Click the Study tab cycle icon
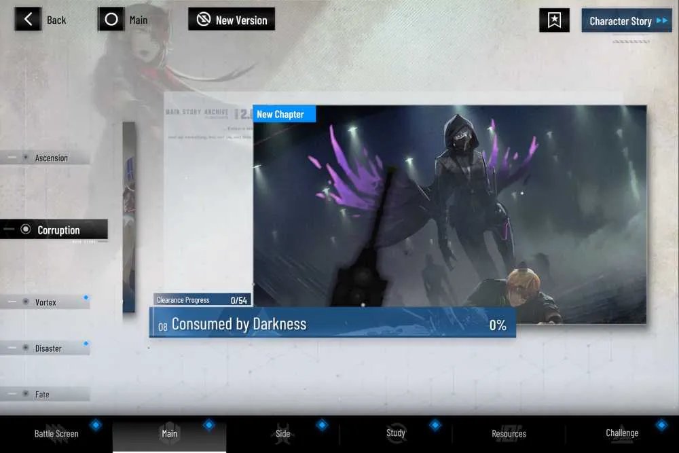 coord(396,433)
